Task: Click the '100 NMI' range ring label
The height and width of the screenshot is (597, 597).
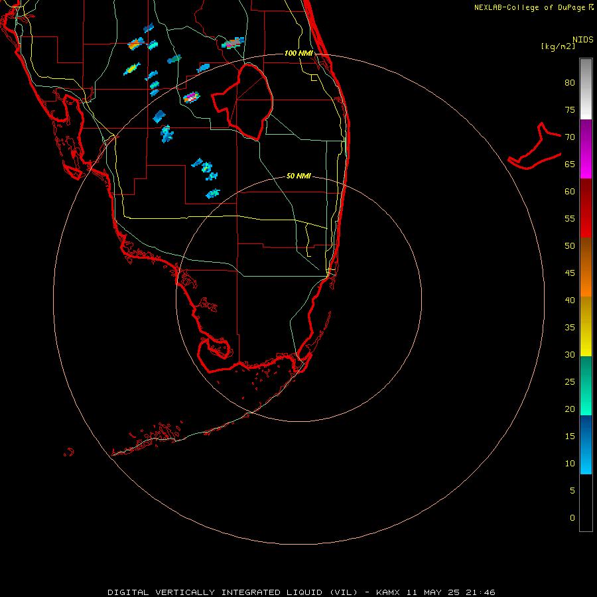Action: pyautogui.click(x=298, y=53)
